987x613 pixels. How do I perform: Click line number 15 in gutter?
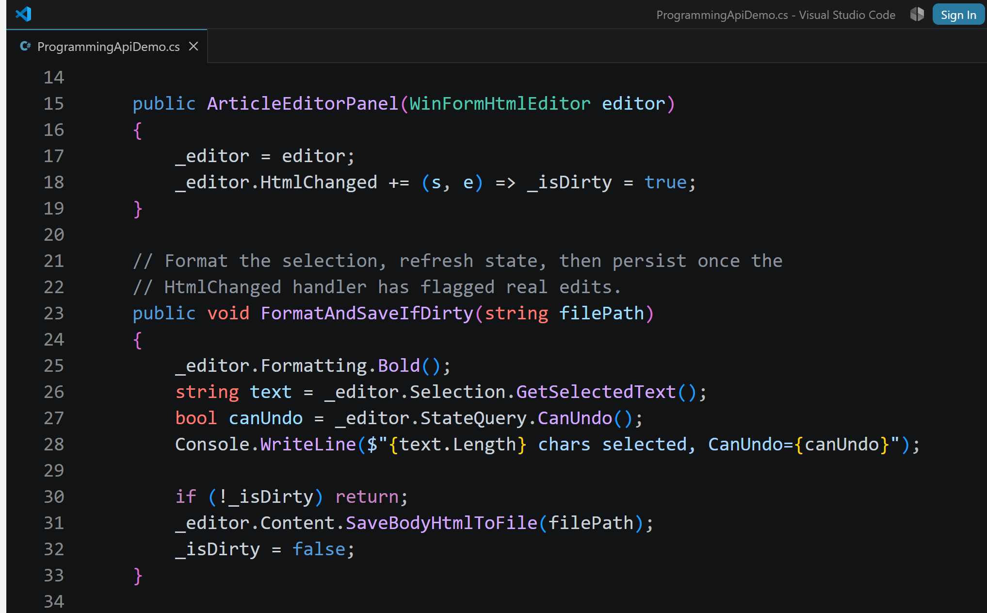point(54,103)
